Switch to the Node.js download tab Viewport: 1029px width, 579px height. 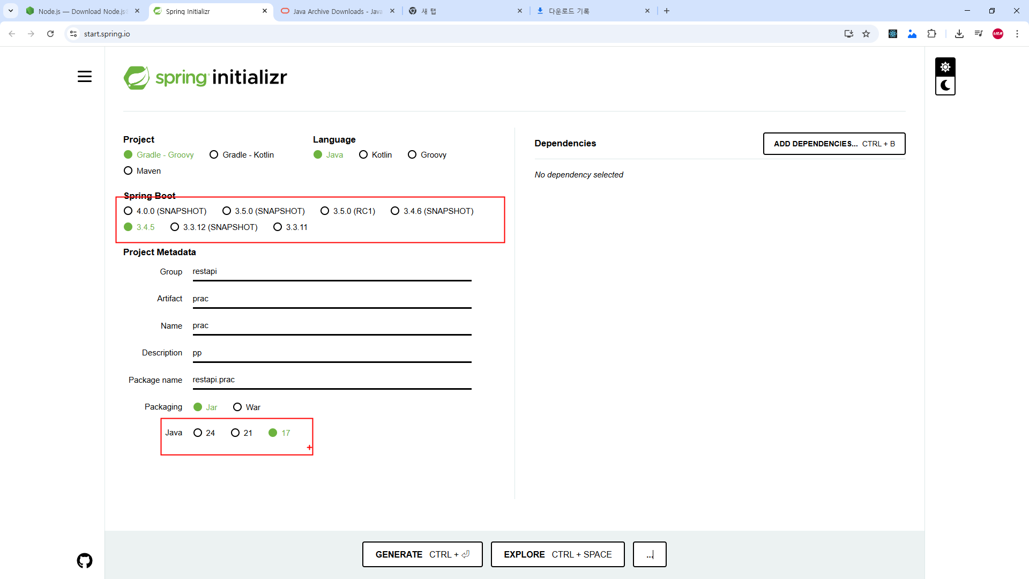[x=83, y=11]
